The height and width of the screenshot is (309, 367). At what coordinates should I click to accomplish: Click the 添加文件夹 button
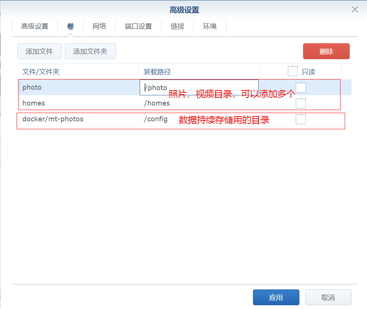point(90,52)
